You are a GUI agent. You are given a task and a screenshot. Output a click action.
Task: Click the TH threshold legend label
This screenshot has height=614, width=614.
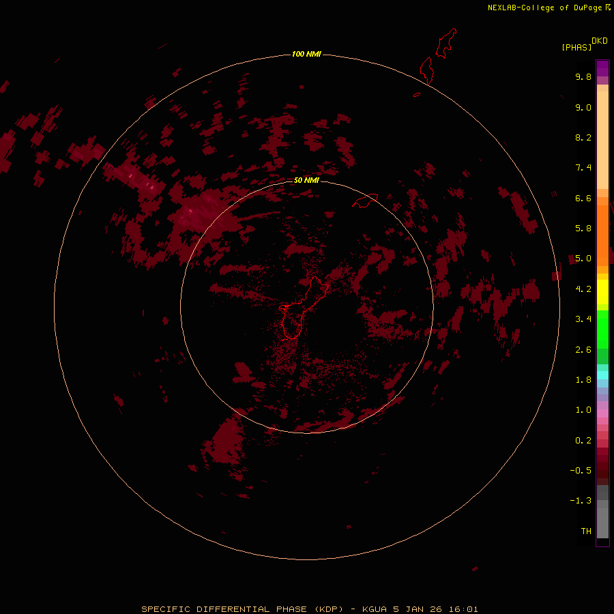586,531
